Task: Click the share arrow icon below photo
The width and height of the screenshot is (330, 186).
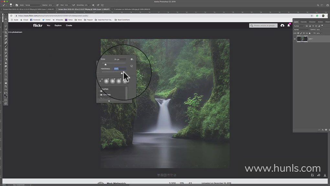Action: pyautogui.click(x=319, y=175)
